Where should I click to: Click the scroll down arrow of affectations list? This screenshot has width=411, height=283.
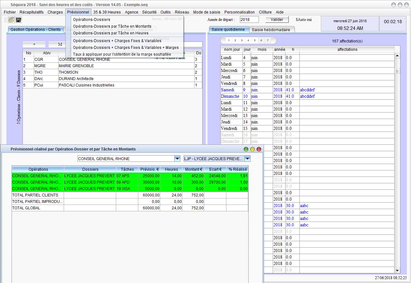tap(397, 271)
